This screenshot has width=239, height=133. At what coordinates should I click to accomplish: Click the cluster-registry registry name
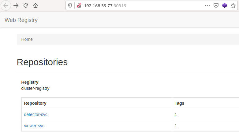tap(35, 88)
